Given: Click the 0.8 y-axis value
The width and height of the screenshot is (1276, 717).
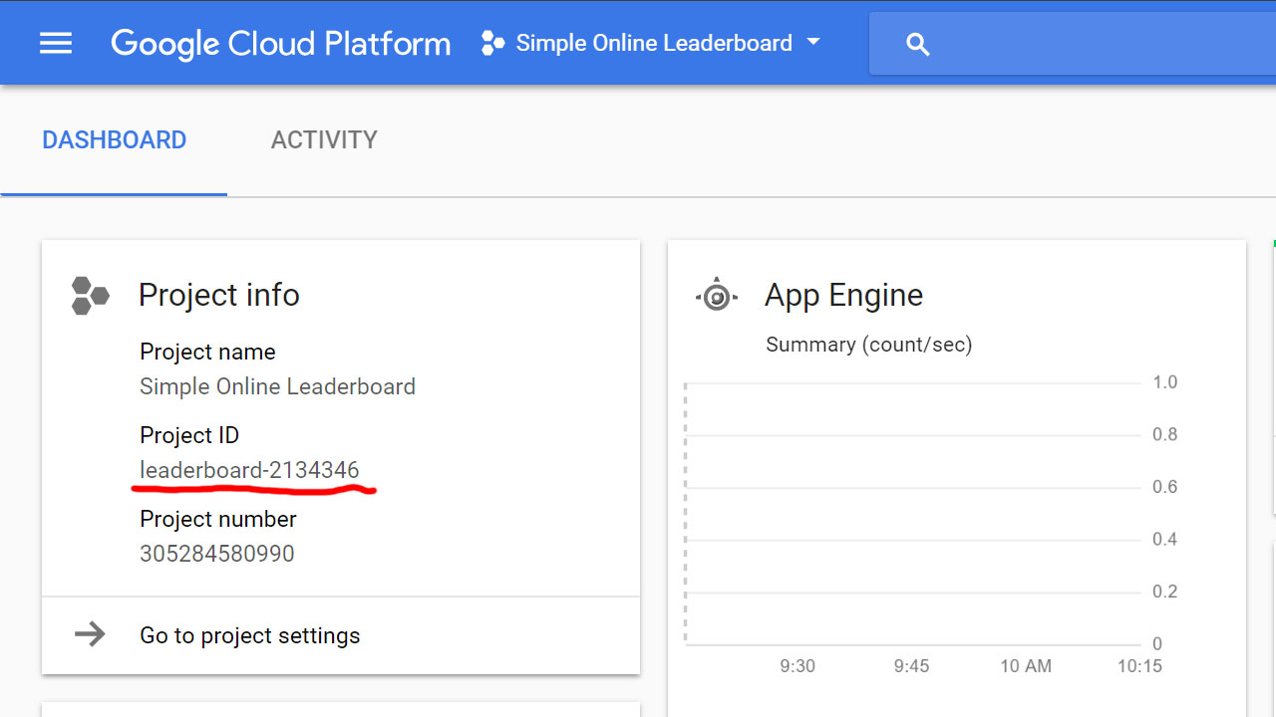Looking at the screenshot, I should coord(1164,434).
